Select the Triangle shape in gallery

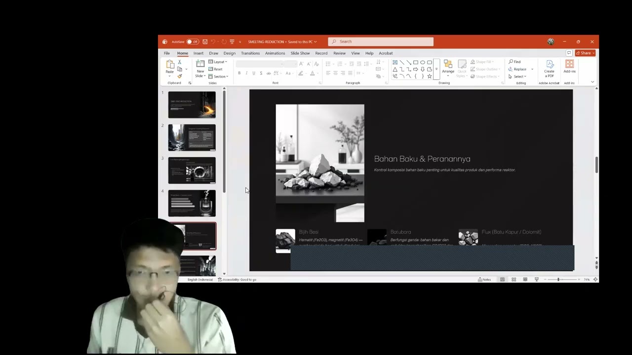395,70
